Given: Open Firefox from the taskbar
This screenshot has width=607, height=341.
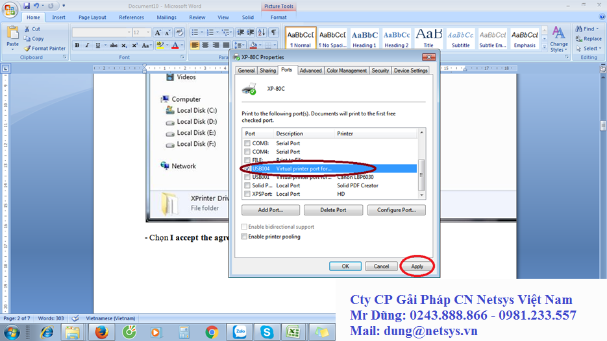Looking at the screenshot, I should 101,332.
